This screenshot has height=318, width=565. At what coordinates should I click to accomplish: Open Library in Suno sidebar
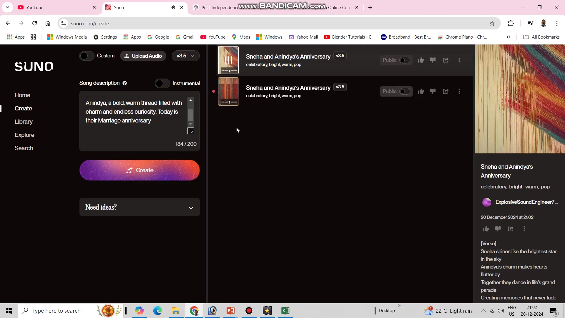pyautogui.click(x=24, y=122)
